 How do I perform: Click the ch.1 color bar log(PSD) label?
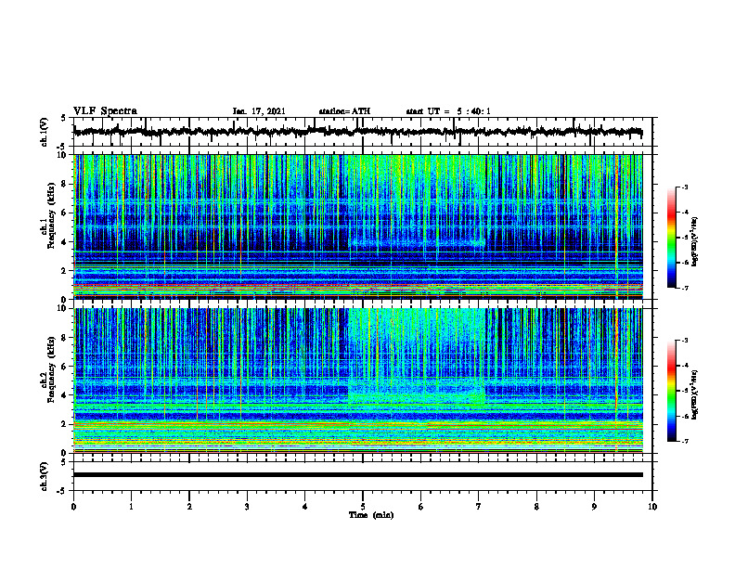[695, 241]
